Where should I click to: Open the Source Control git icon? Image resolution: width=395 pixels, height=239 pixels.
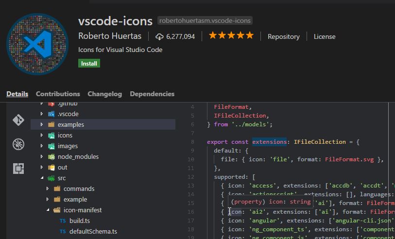18,120
